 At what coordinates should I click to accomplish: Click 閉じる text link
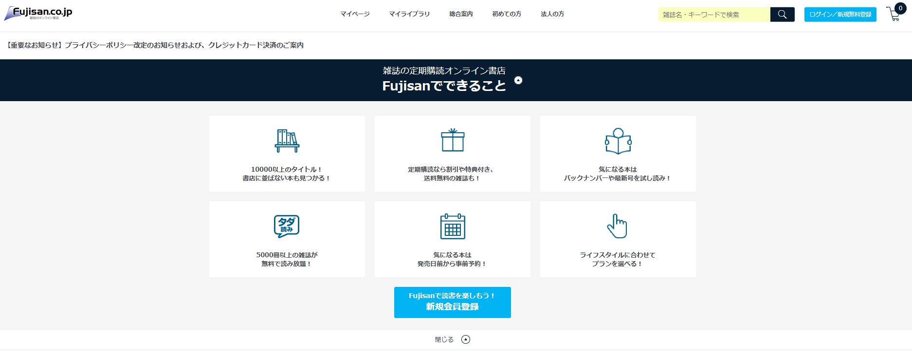(444, 339)
